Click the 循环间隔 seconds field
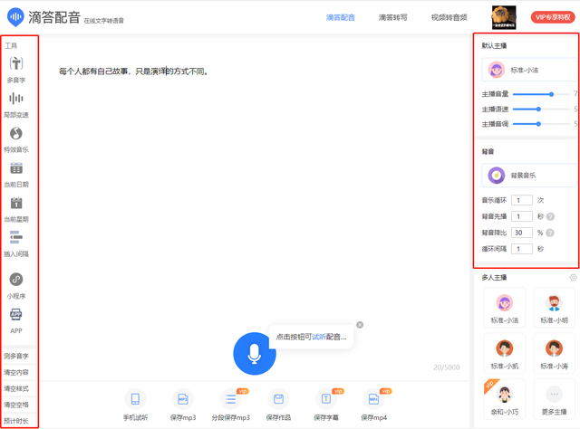This screenshot has height=429, width=580. point(522,249)
